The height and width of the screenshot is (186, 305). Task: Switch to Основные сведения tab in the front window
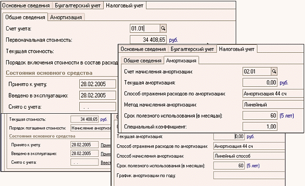[143, 49]
